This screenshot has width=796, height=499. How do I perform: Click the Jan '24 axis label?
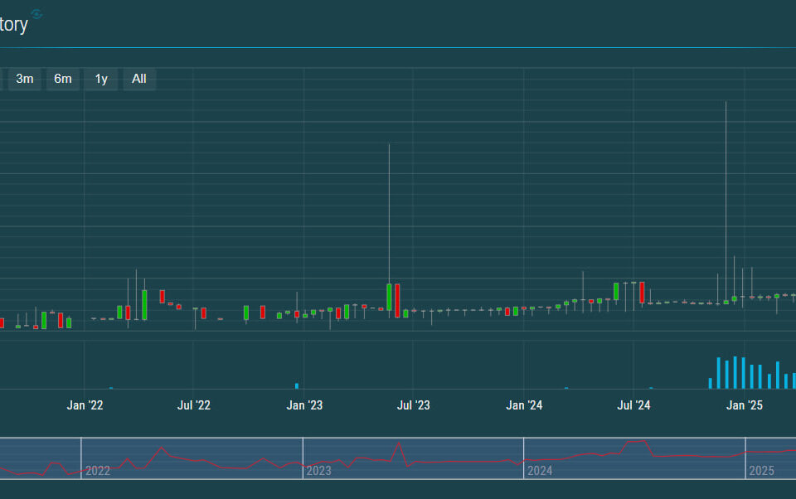tap(524, 405)
